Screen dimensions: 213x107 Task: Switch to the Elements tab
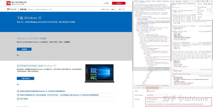click(142, 1)
